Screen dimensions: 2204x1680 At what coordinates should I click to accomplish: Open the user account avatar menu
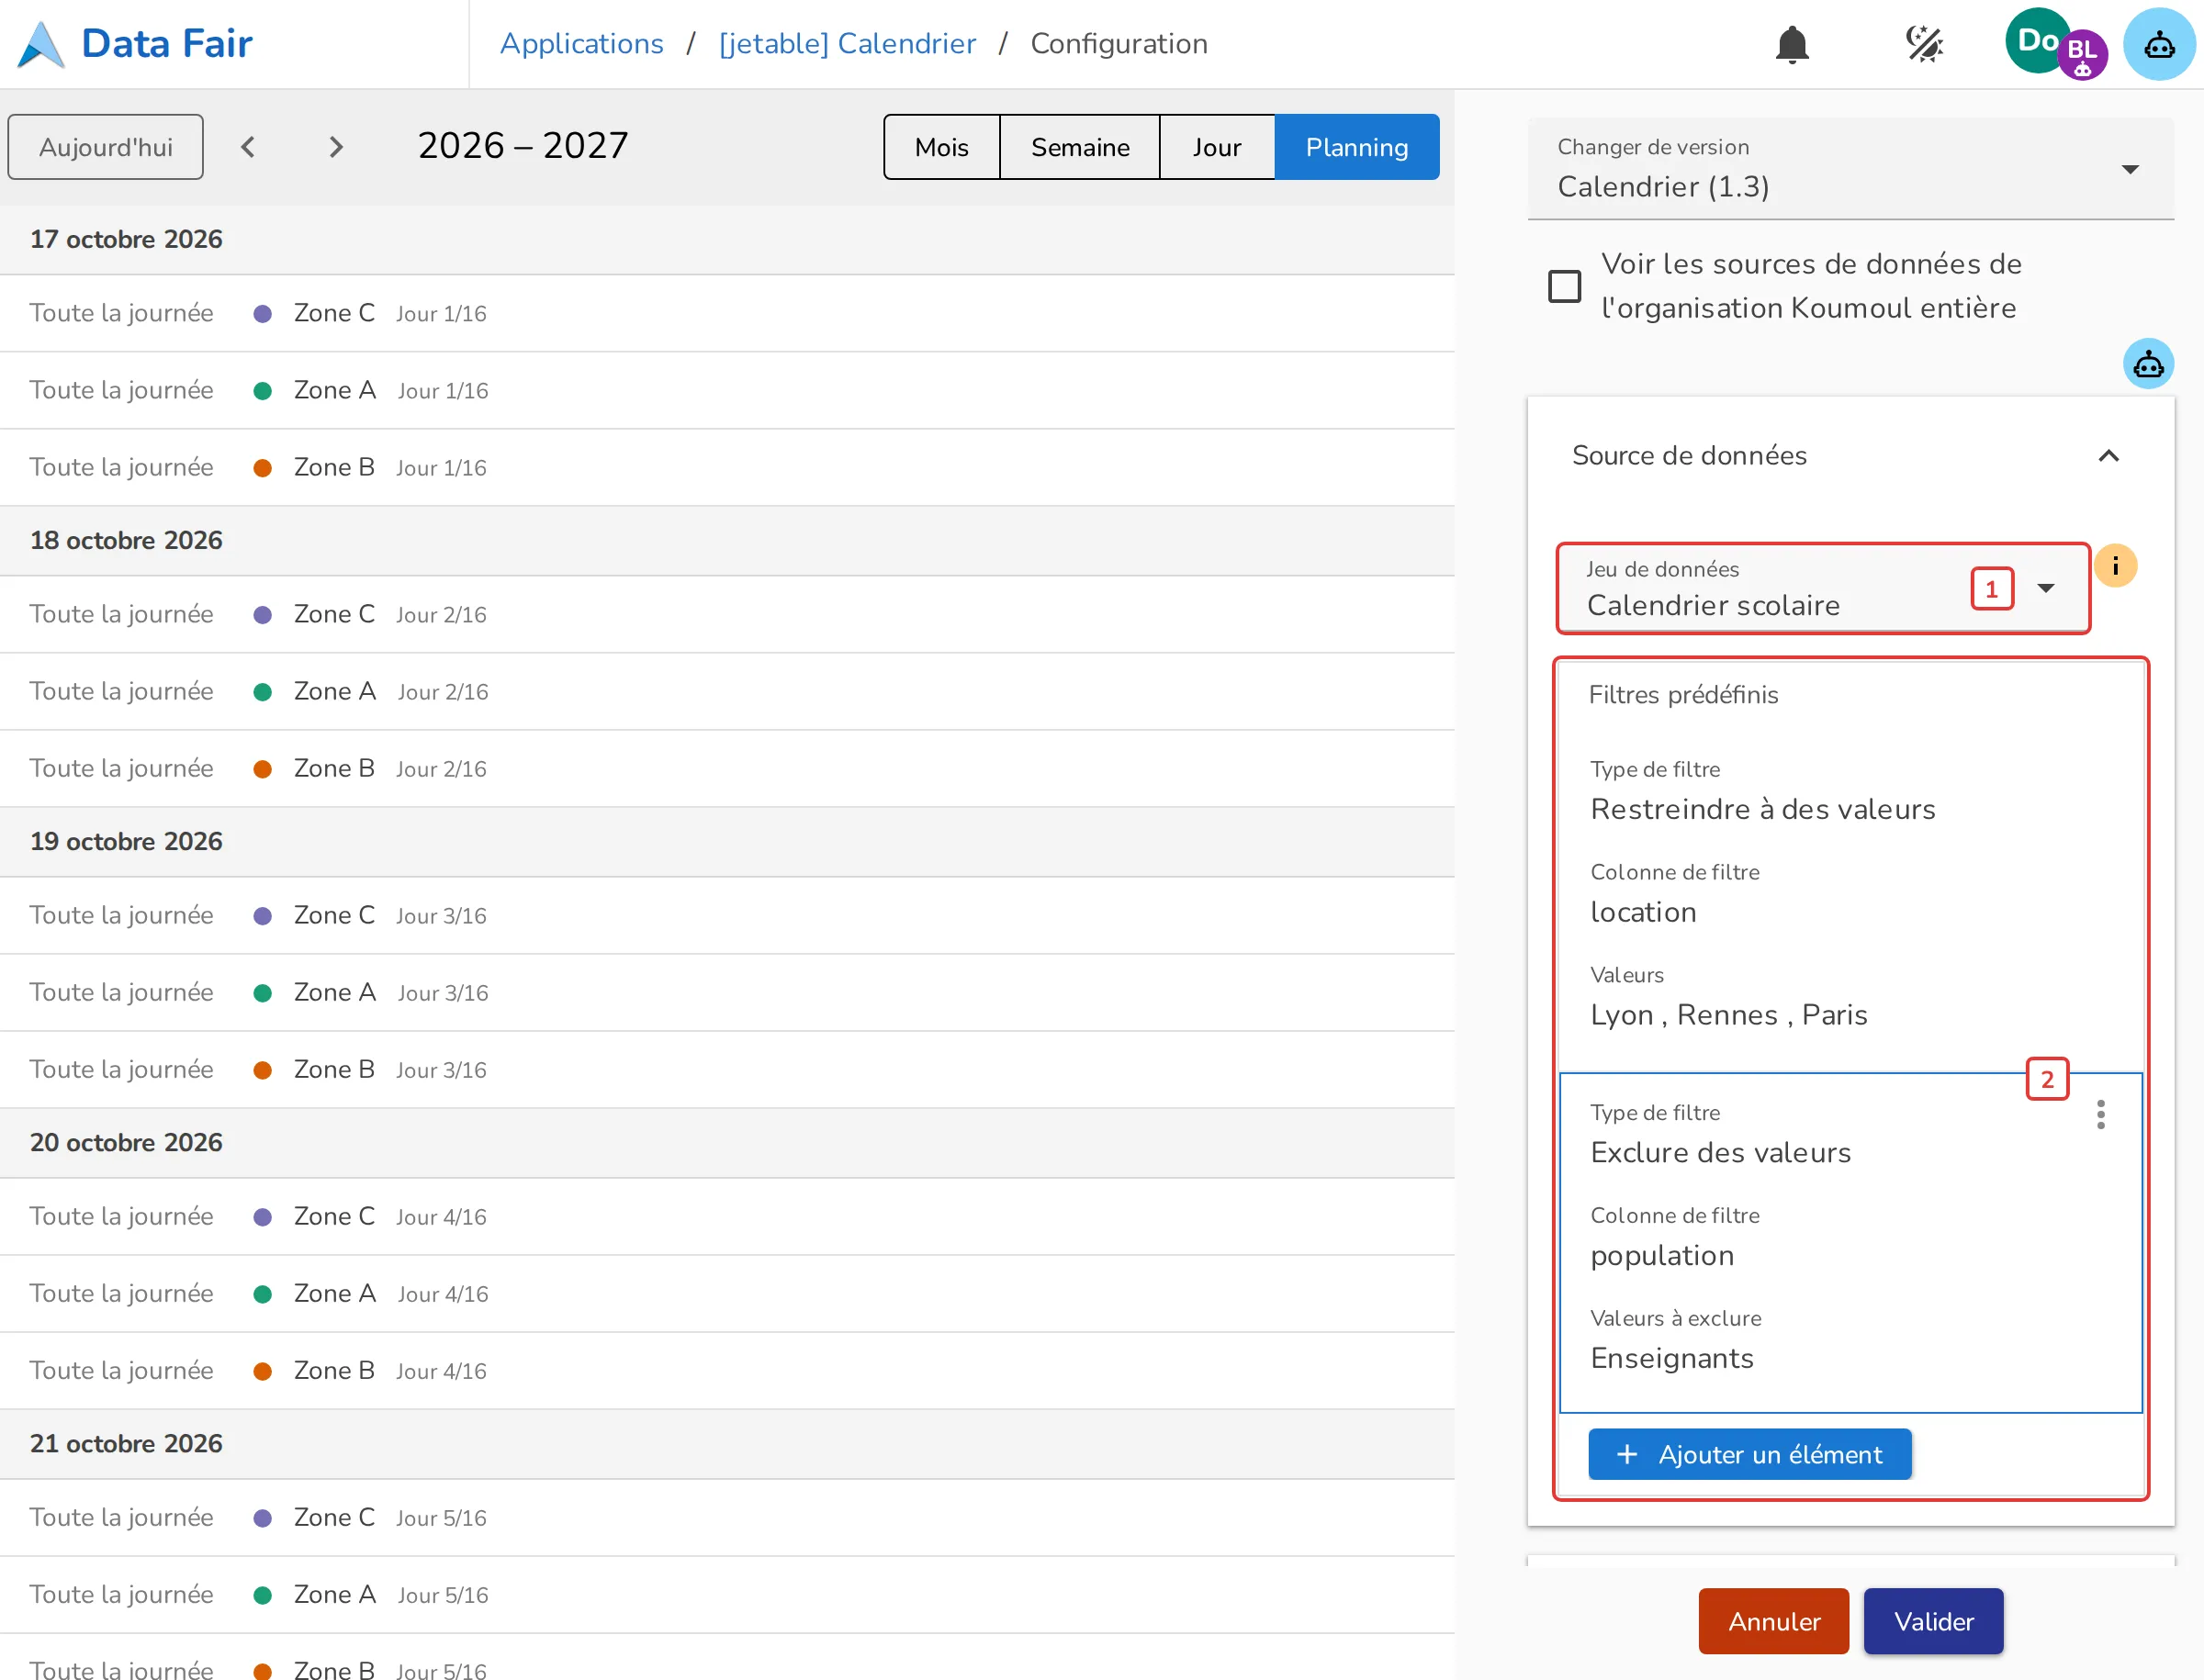click(x=2055, y=44)
